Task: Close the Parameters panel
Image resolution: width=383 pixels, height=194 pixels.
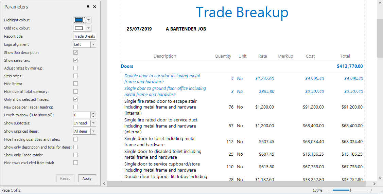Action: coord(94,7)
